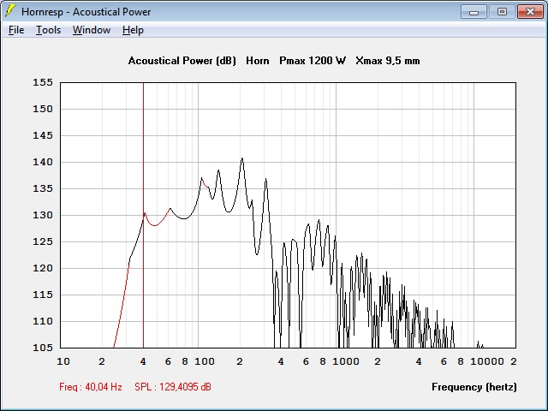Open the File menu
The width and height of the screenshot is (548, 411).
[16, 30]
